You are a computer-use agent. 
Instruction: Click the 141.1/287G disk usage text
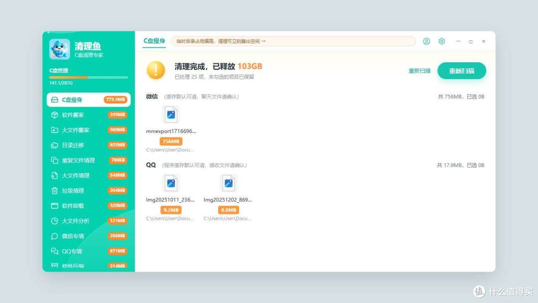61,83
